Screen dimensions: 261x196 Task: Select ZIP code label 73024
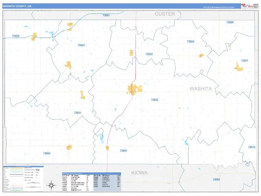tap(190, 42)
